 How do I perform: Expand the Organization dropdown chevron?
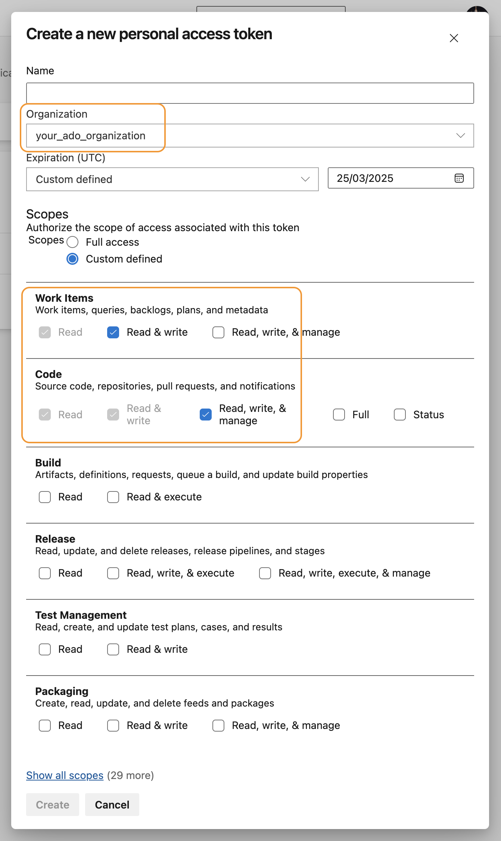[x=460, y=136]
